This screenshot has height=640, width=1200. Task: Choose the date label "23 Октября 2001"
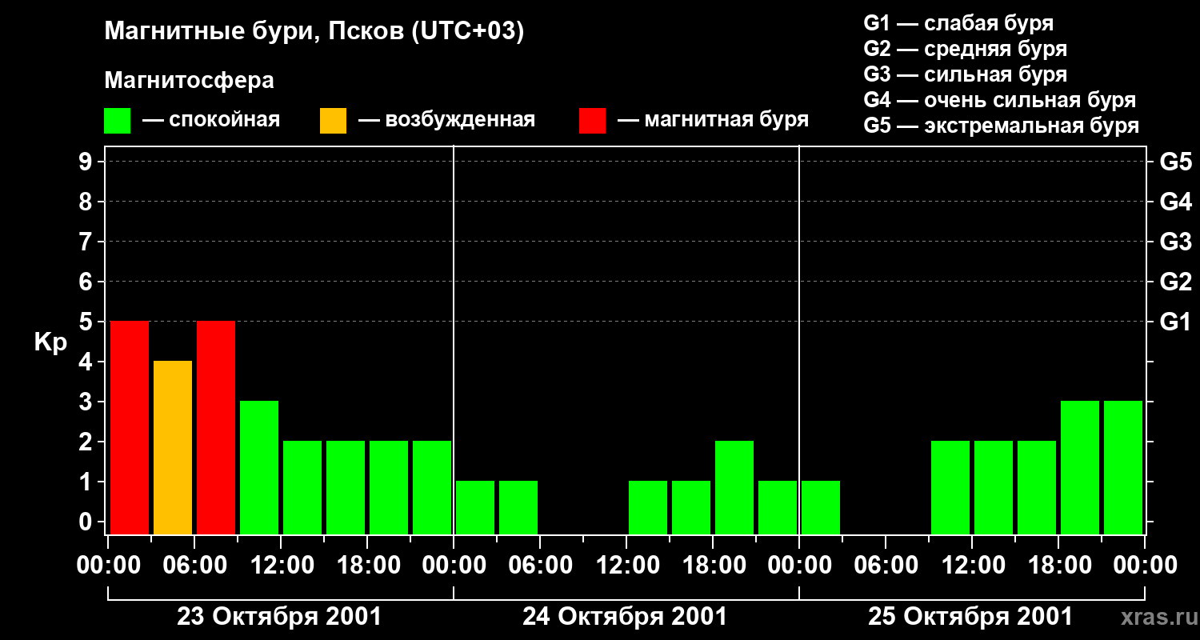pyautogui.click(x=279, y=617)
